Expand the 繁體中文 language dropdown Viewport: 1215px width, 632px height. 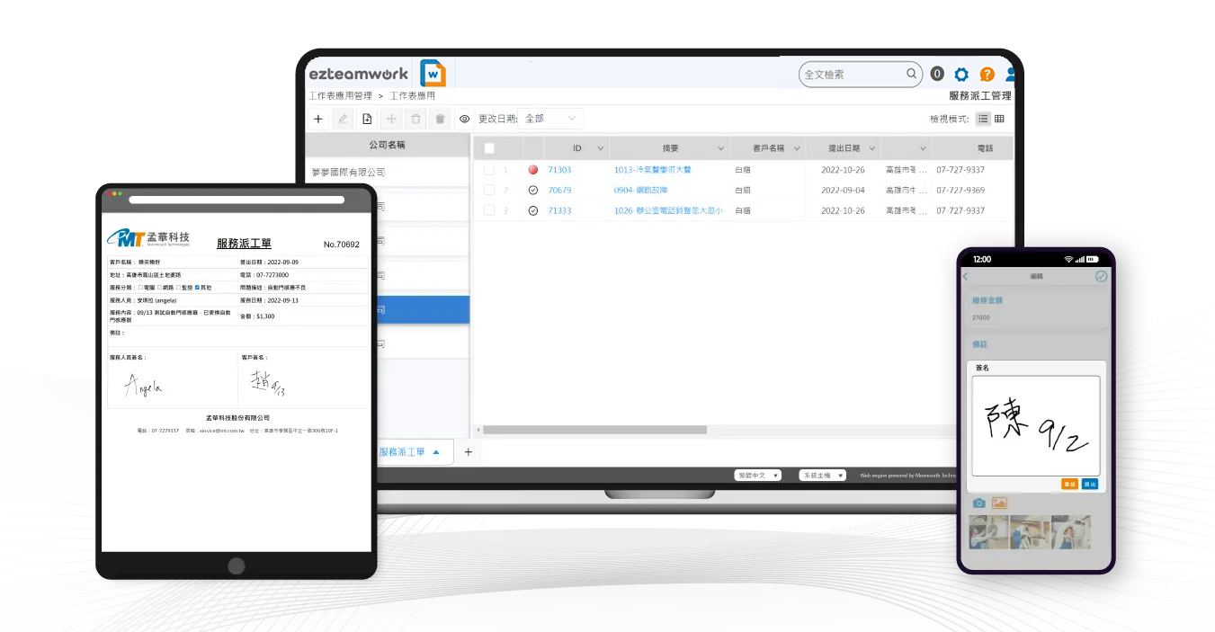coord(758,476)
